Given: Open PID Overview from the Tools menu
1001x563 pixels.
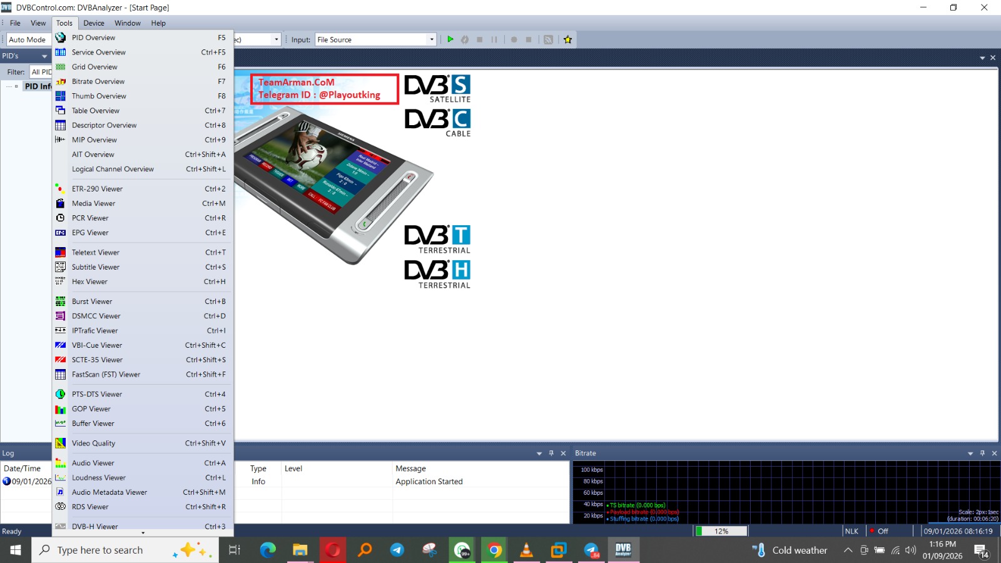Looking at the screenshot, I should pos(143,38).
